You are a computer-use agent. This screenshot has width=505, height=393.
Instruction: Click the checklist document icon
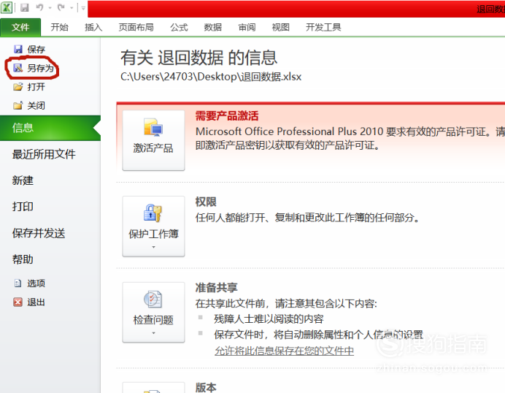click(x=153, y=299)
